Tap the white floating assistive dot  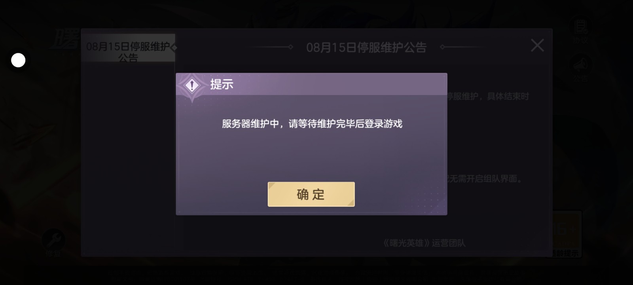[18, 60]
